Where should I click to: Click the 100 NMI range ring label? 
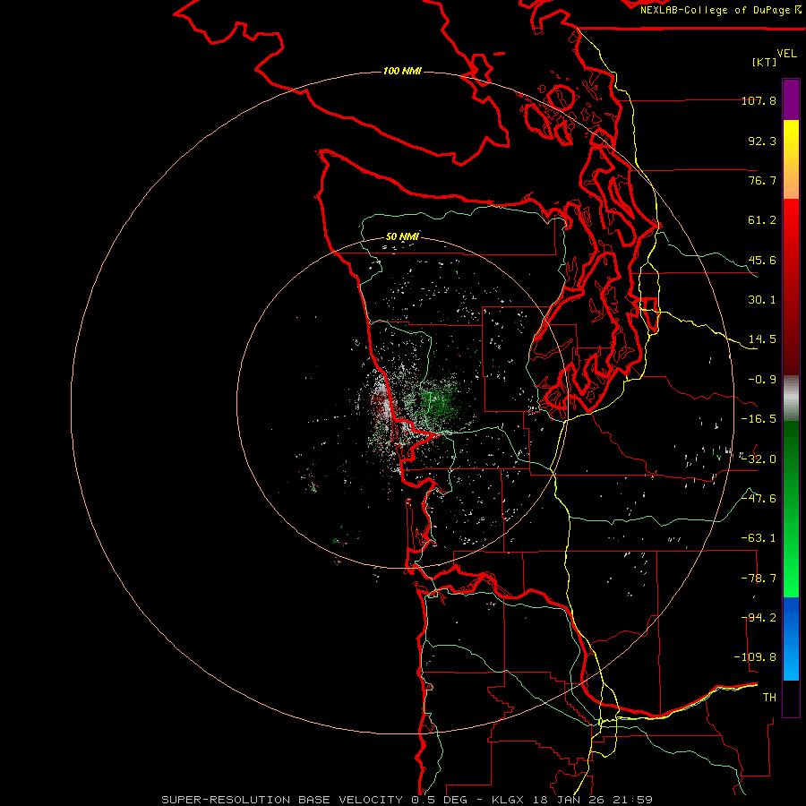pos(402,71)
